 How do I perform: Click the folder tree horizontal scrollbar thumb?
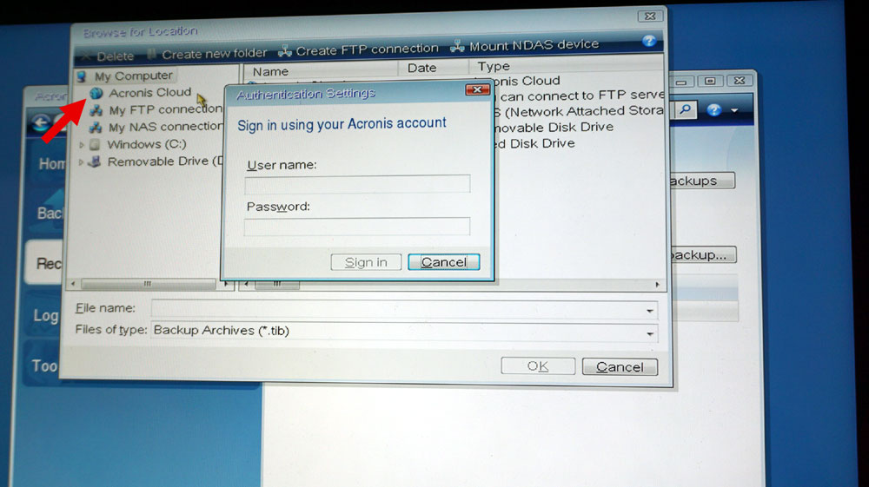(x=148, y=284)
